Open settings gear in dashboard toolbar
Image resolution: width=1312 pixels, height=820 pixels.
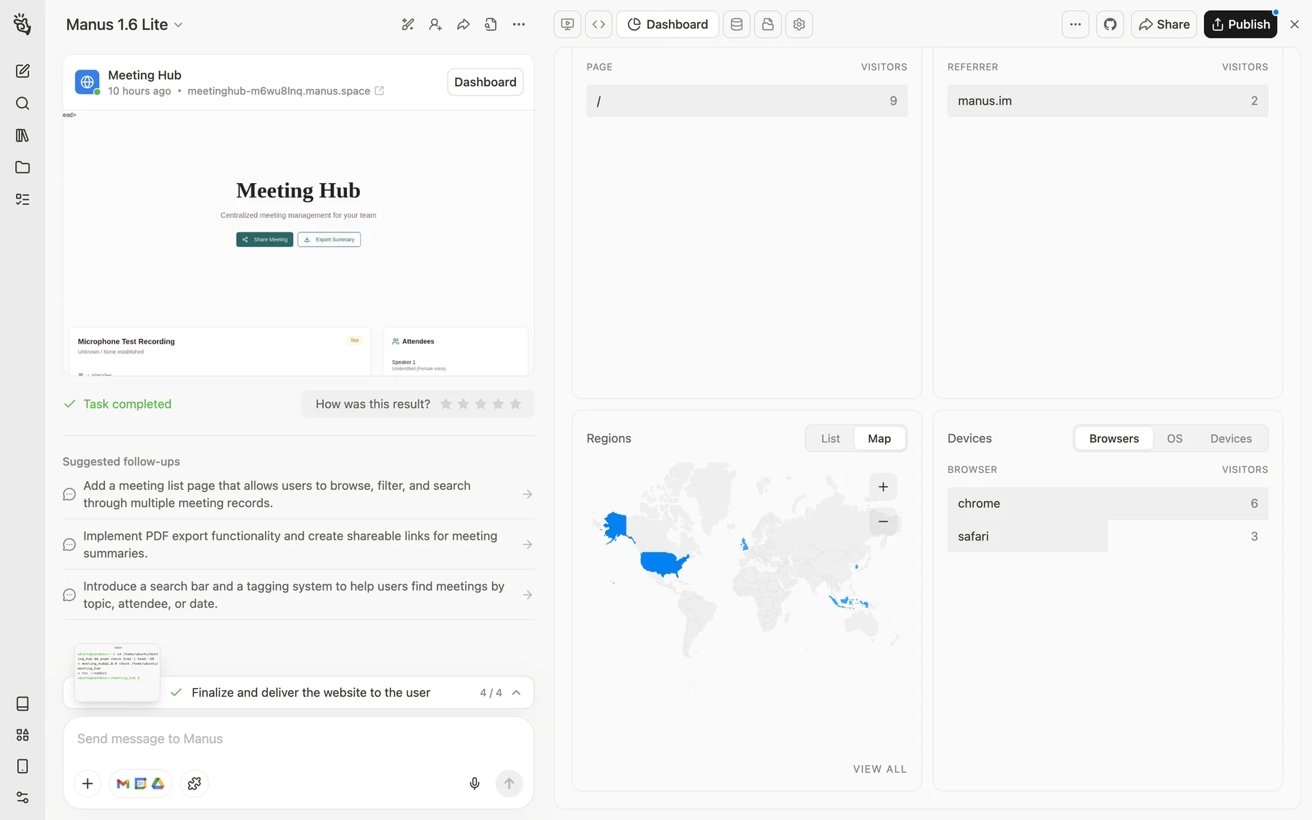799,25
